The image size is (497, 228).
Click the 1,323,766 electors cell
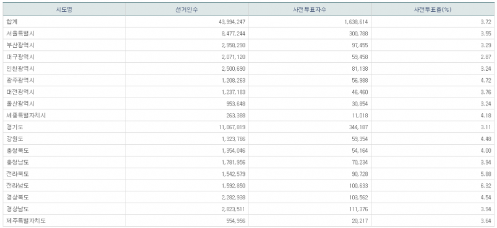(234, 139)
